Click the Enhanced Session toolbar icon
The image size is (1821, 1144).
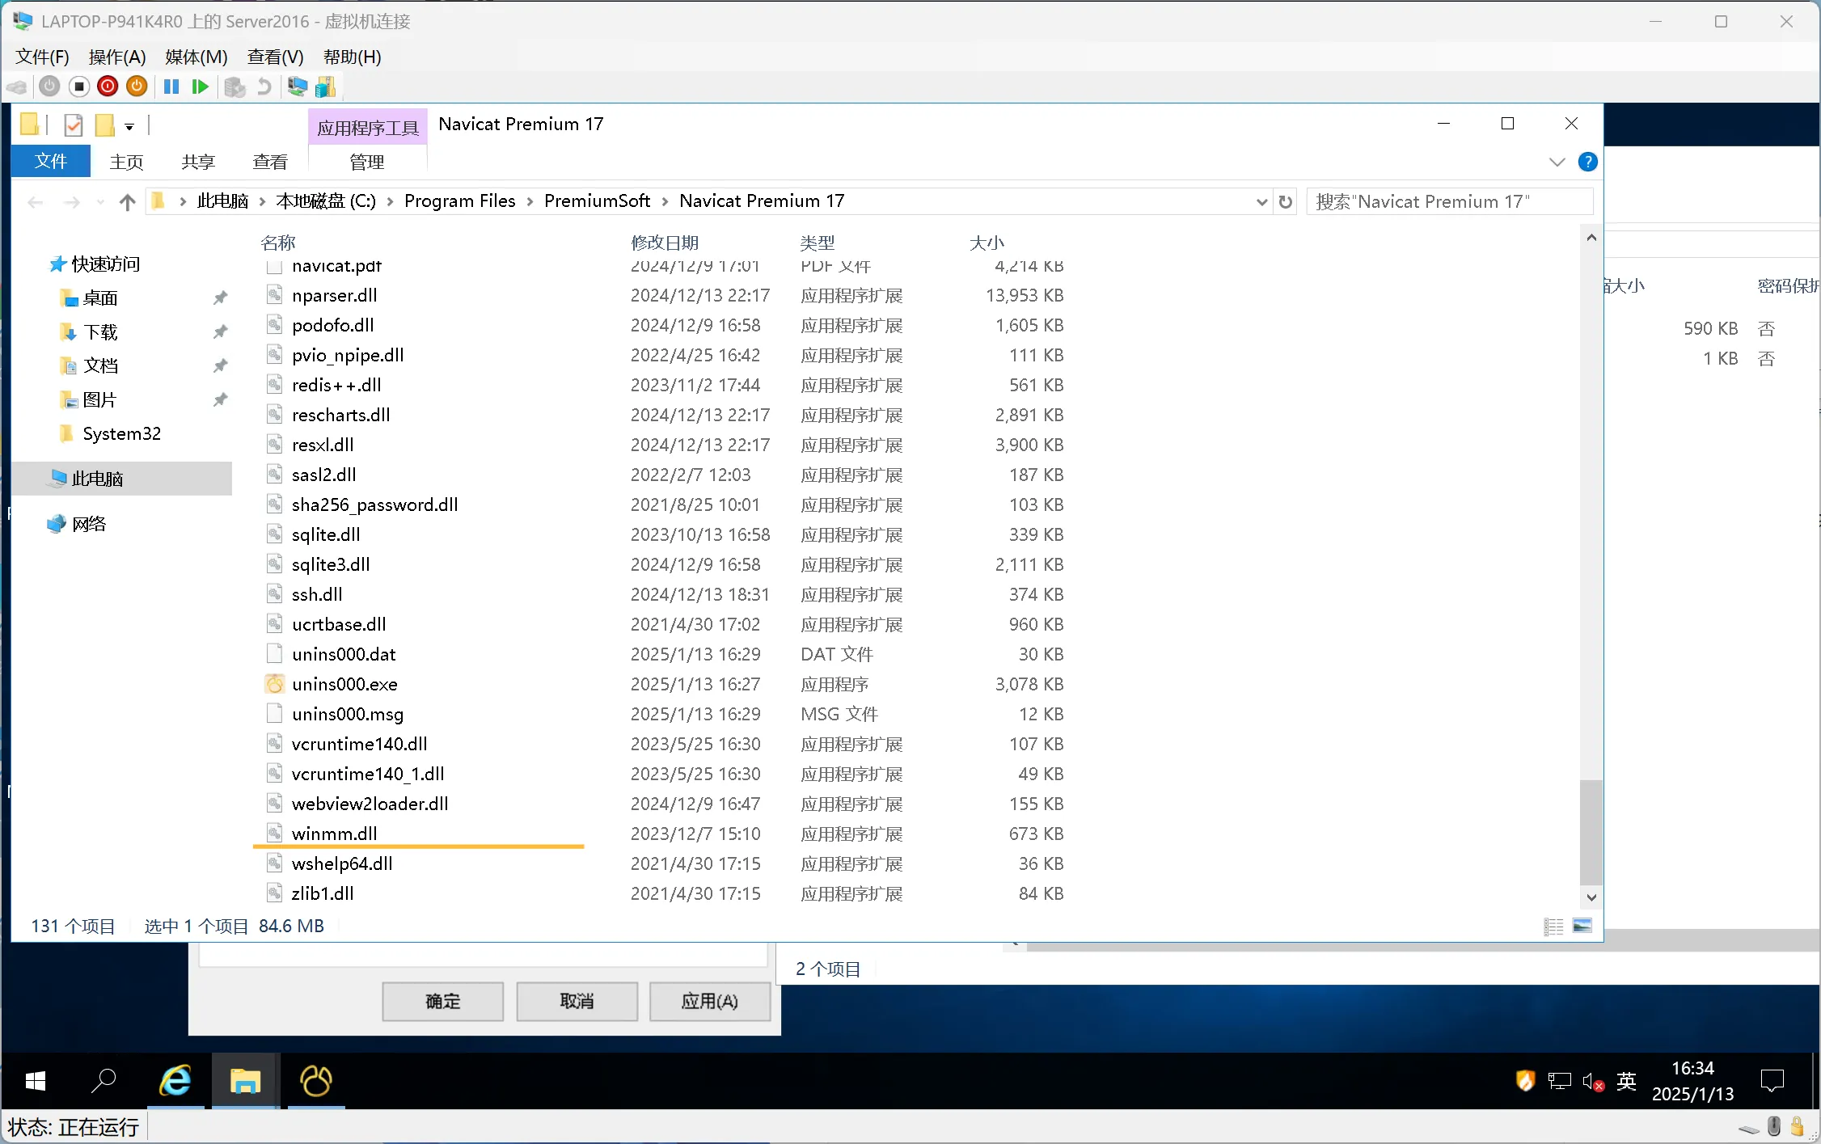coord(298,87)
